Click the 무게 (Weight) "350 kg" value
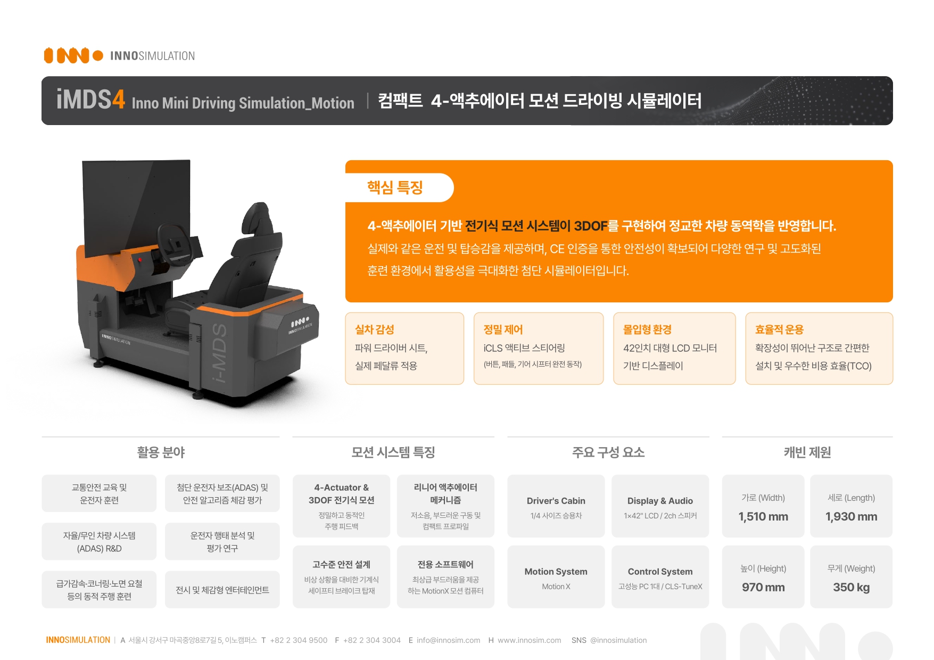934x660 pixels. pos(852,587)
